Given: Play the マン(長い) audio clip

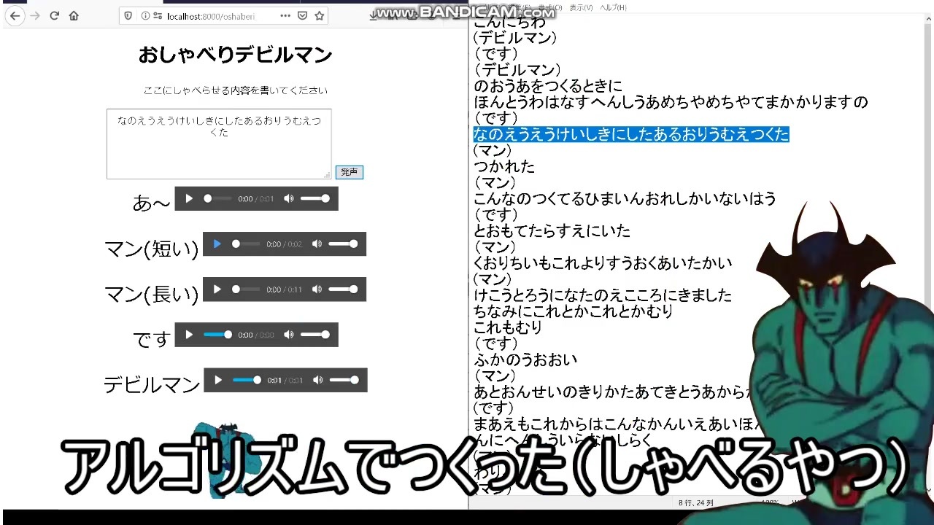Looking at the screenshot, I should (217, 289).
